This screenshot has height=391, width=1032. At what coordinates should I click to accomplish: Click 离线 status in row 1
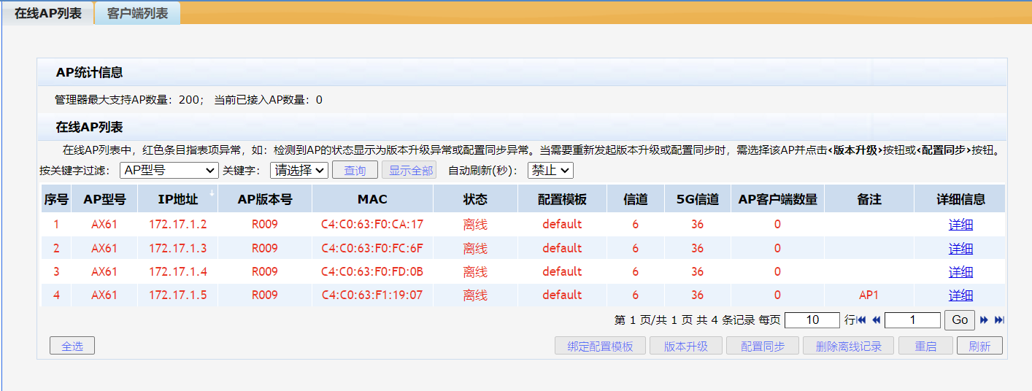click(475, 225)
